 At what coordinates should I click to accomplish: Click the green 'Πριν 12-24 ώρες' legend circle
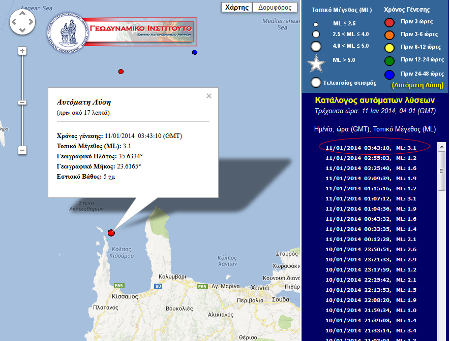[x=389, y=61]
